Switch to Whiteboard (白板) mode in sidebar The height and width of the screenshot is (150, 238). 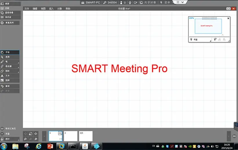coord(10,8)
